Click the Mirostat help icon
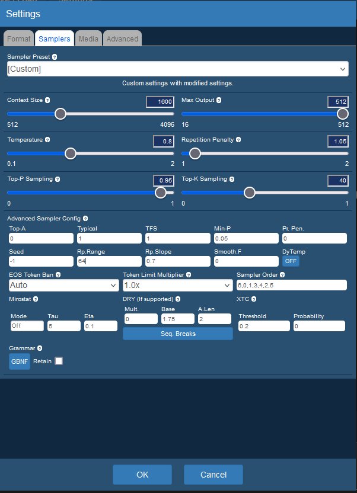The image size is (357, 493). pyautogui.click(x=36, y=299)
